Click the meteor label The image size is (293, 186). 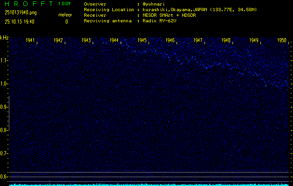click(65, 15)
